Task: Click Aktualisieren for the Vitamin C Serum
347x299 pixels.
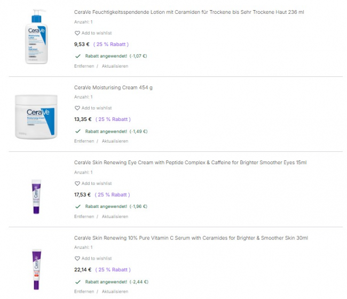Action: [115, 292]
